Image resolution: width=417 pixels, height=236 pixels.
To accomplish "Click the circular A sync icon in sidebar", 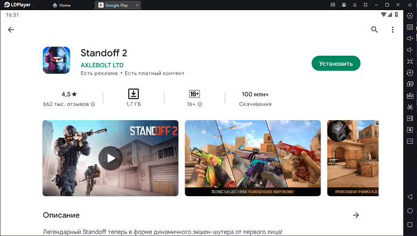I will (x=410, y=73).
